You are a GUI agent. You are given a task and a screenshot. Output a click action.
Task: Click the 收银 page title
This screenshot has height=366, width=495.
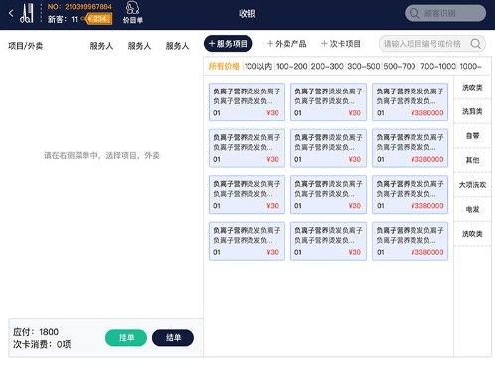(247, 13)
